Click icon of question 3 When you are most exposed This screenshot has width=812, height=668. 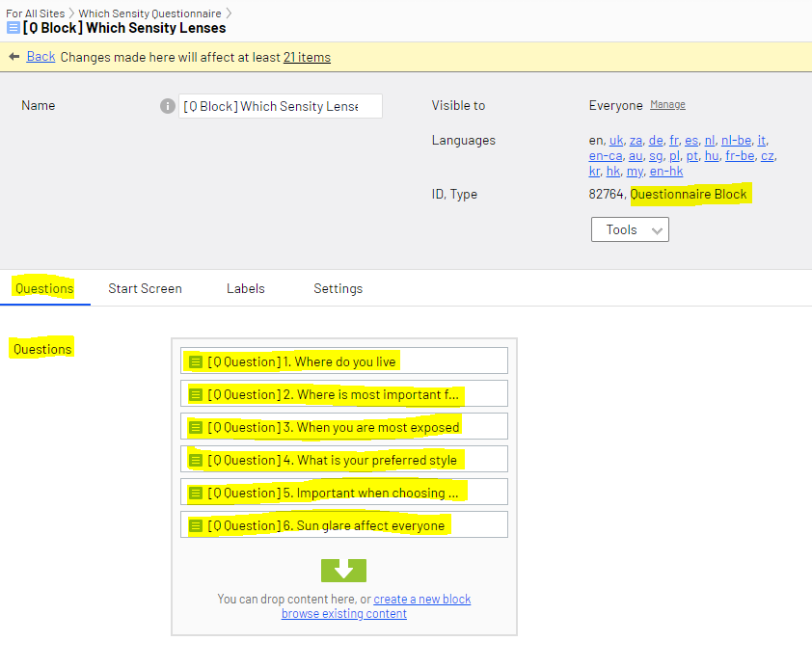[196, 427]
